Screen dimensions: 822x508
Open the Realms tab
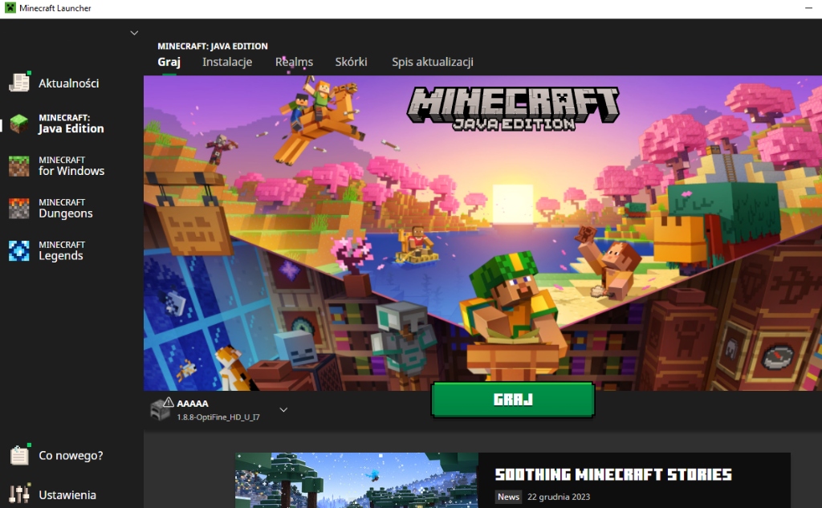pos(294,62)
